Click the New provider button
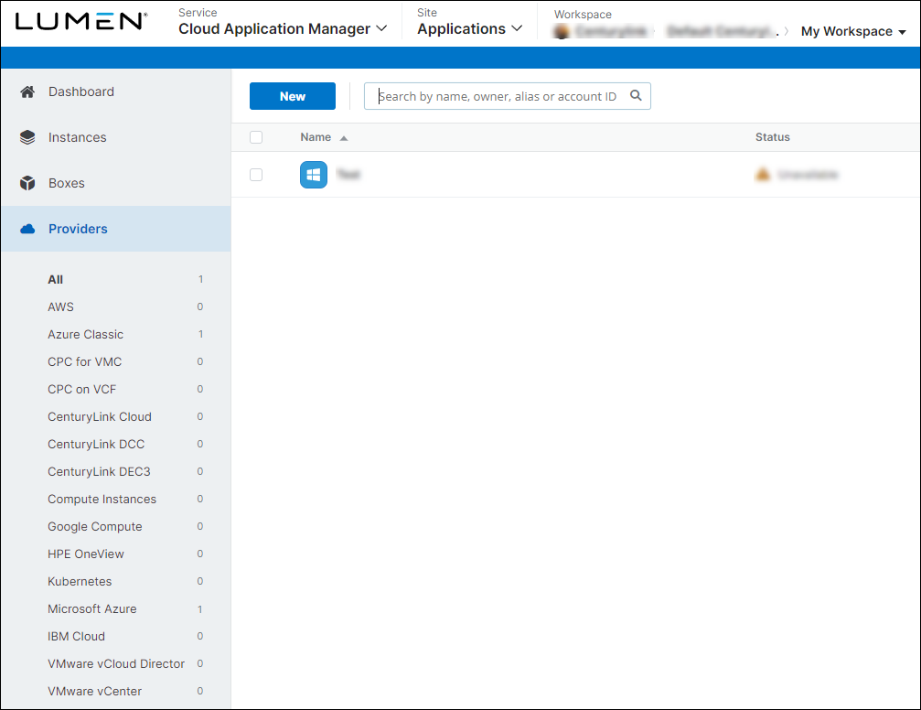 tap(293, 96)
